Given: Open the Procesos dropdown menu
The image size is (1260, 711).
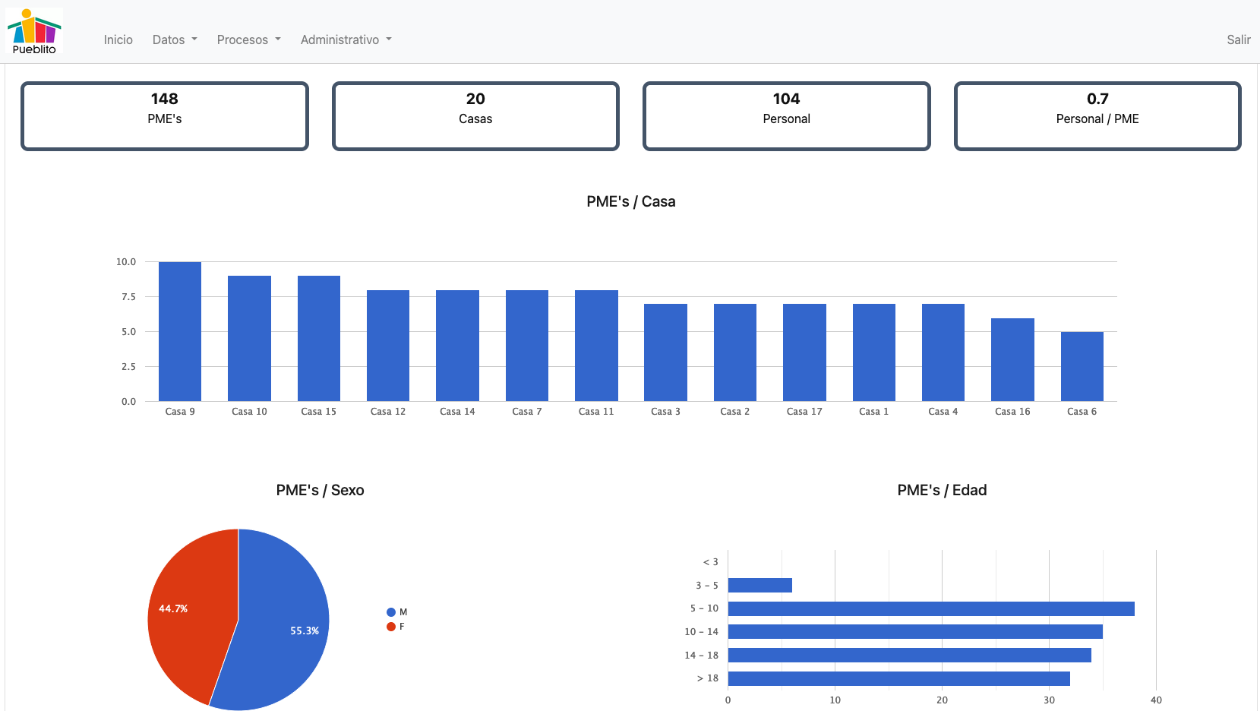Looking at the screenshot, I should 248,39.
